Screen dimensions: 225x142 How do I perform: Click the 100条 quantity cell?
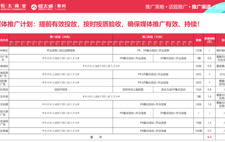[199, 131]
